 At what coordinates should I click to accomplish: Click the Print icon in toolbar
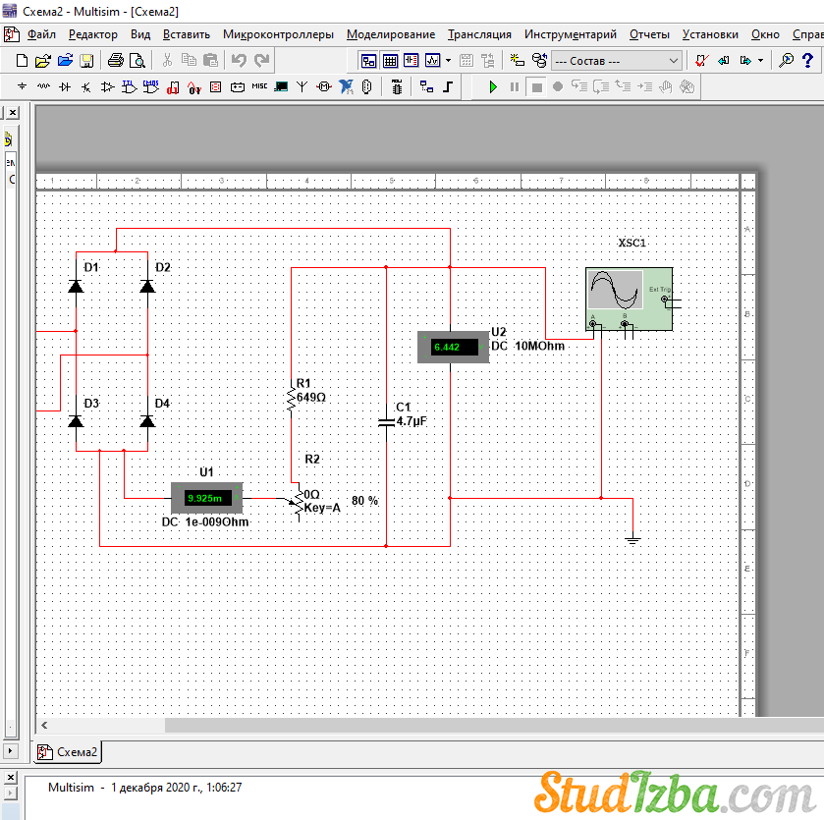(x=115, y=61)
